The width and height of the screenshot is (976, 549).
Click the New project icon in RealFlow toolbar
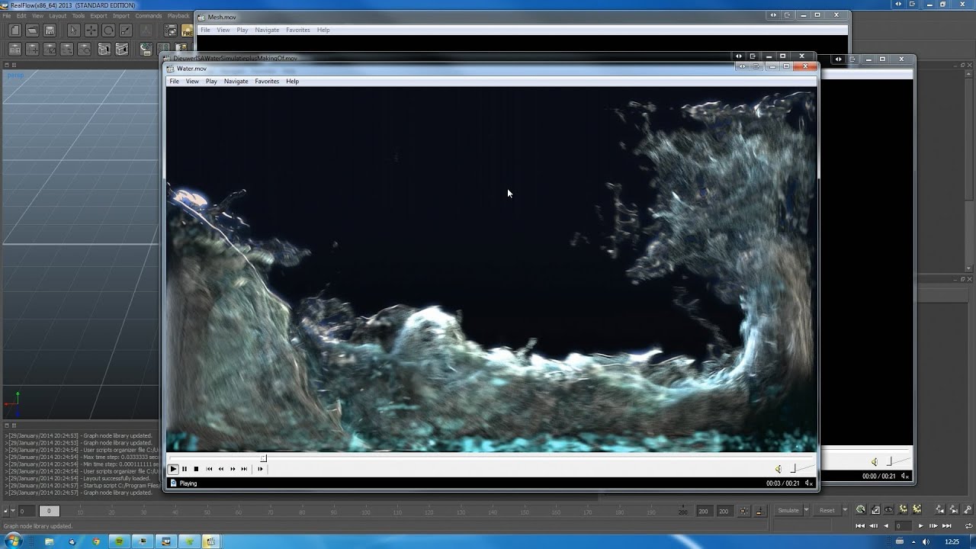click(x=14, y=30)
